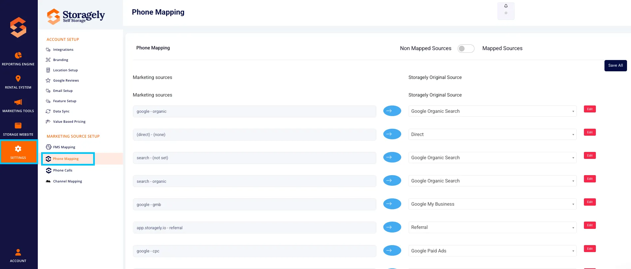Open Rental System map pin icon
This screenshot has height=269, width=631.
click(x=18, y=78)
